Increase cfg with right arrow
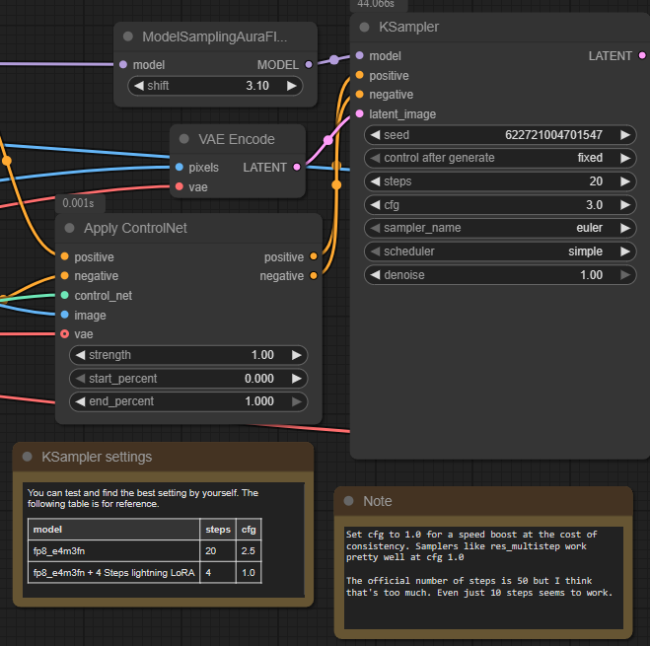This screenshot has width=650, height=646. [x=625, y=205]
